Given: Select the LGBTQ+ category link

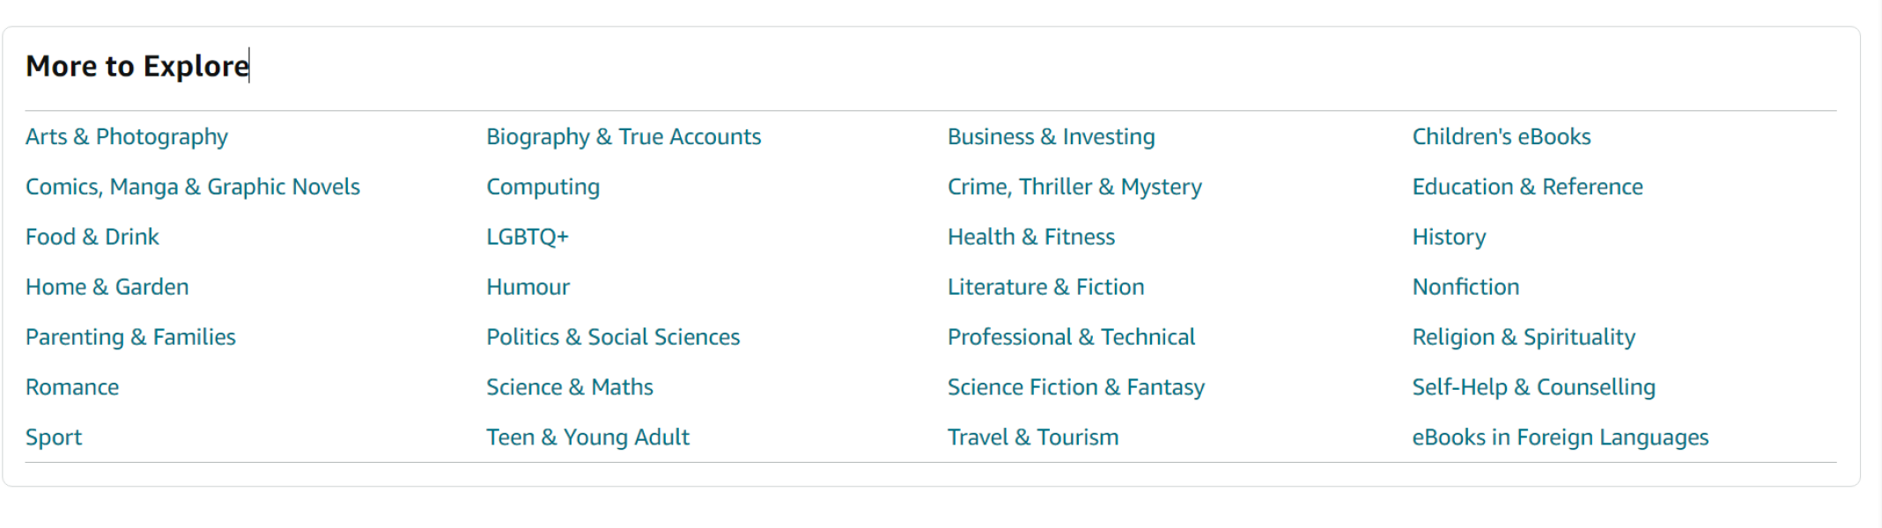Looking at the screenshot, I should pyautogui.click(x=527, y=237).
